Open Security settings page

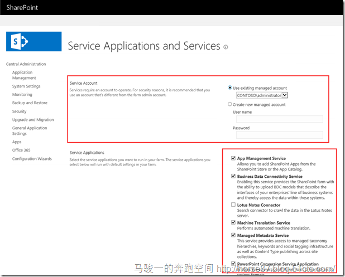click(x=19, y=111)
